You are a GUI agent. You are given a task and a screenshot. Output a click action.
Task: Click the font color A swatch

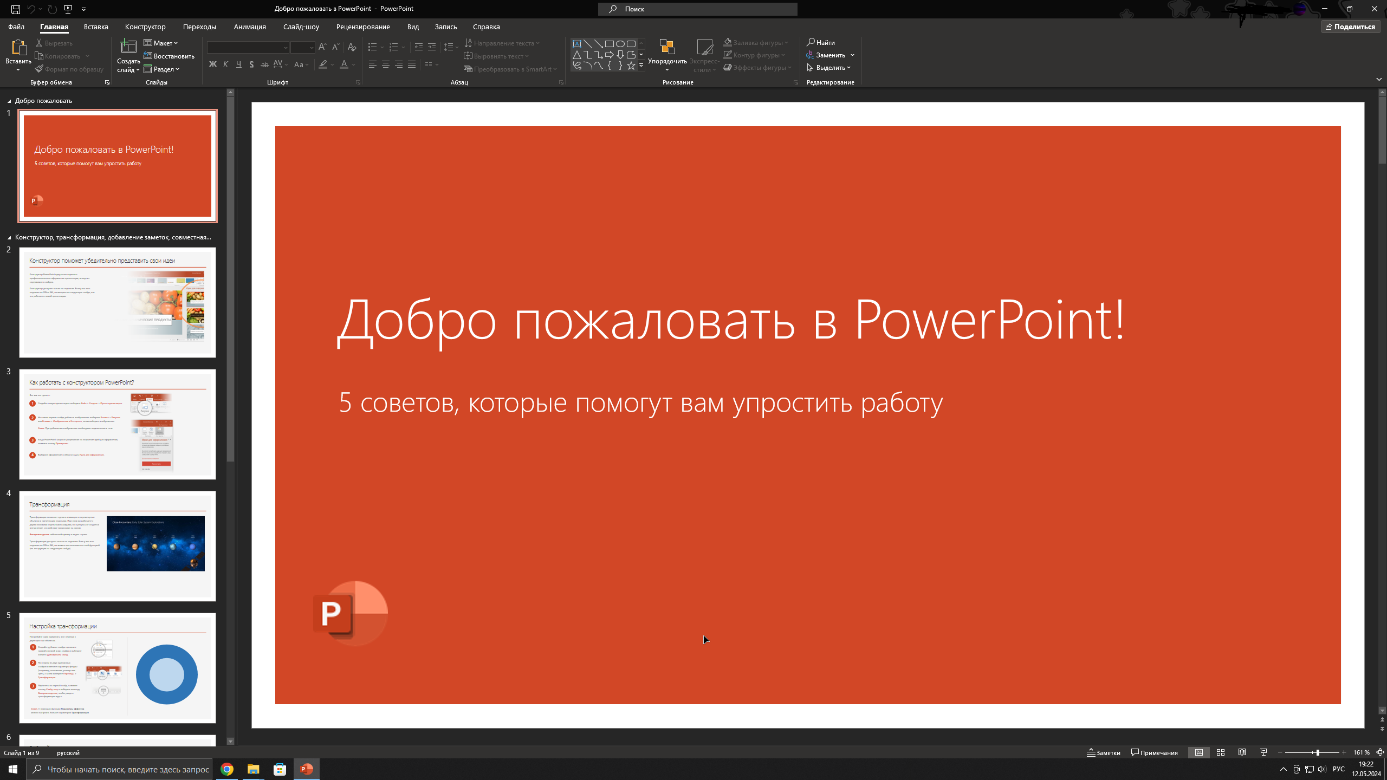click(344, 64)
